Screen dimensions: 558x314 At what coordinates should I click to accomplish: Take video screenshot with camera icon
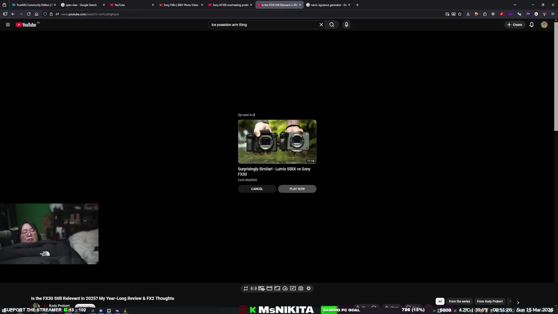(300, 288)
